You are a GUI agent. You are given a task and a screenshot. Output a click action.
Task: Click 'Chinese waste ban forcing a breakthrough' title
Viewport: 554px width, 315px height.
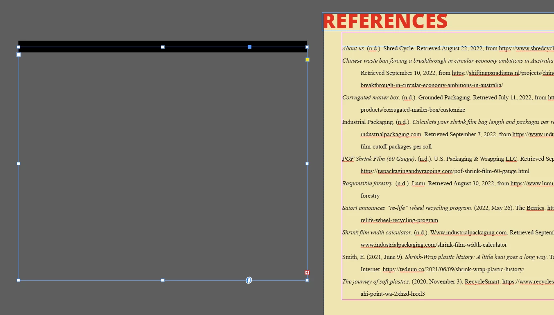point(448,61)
